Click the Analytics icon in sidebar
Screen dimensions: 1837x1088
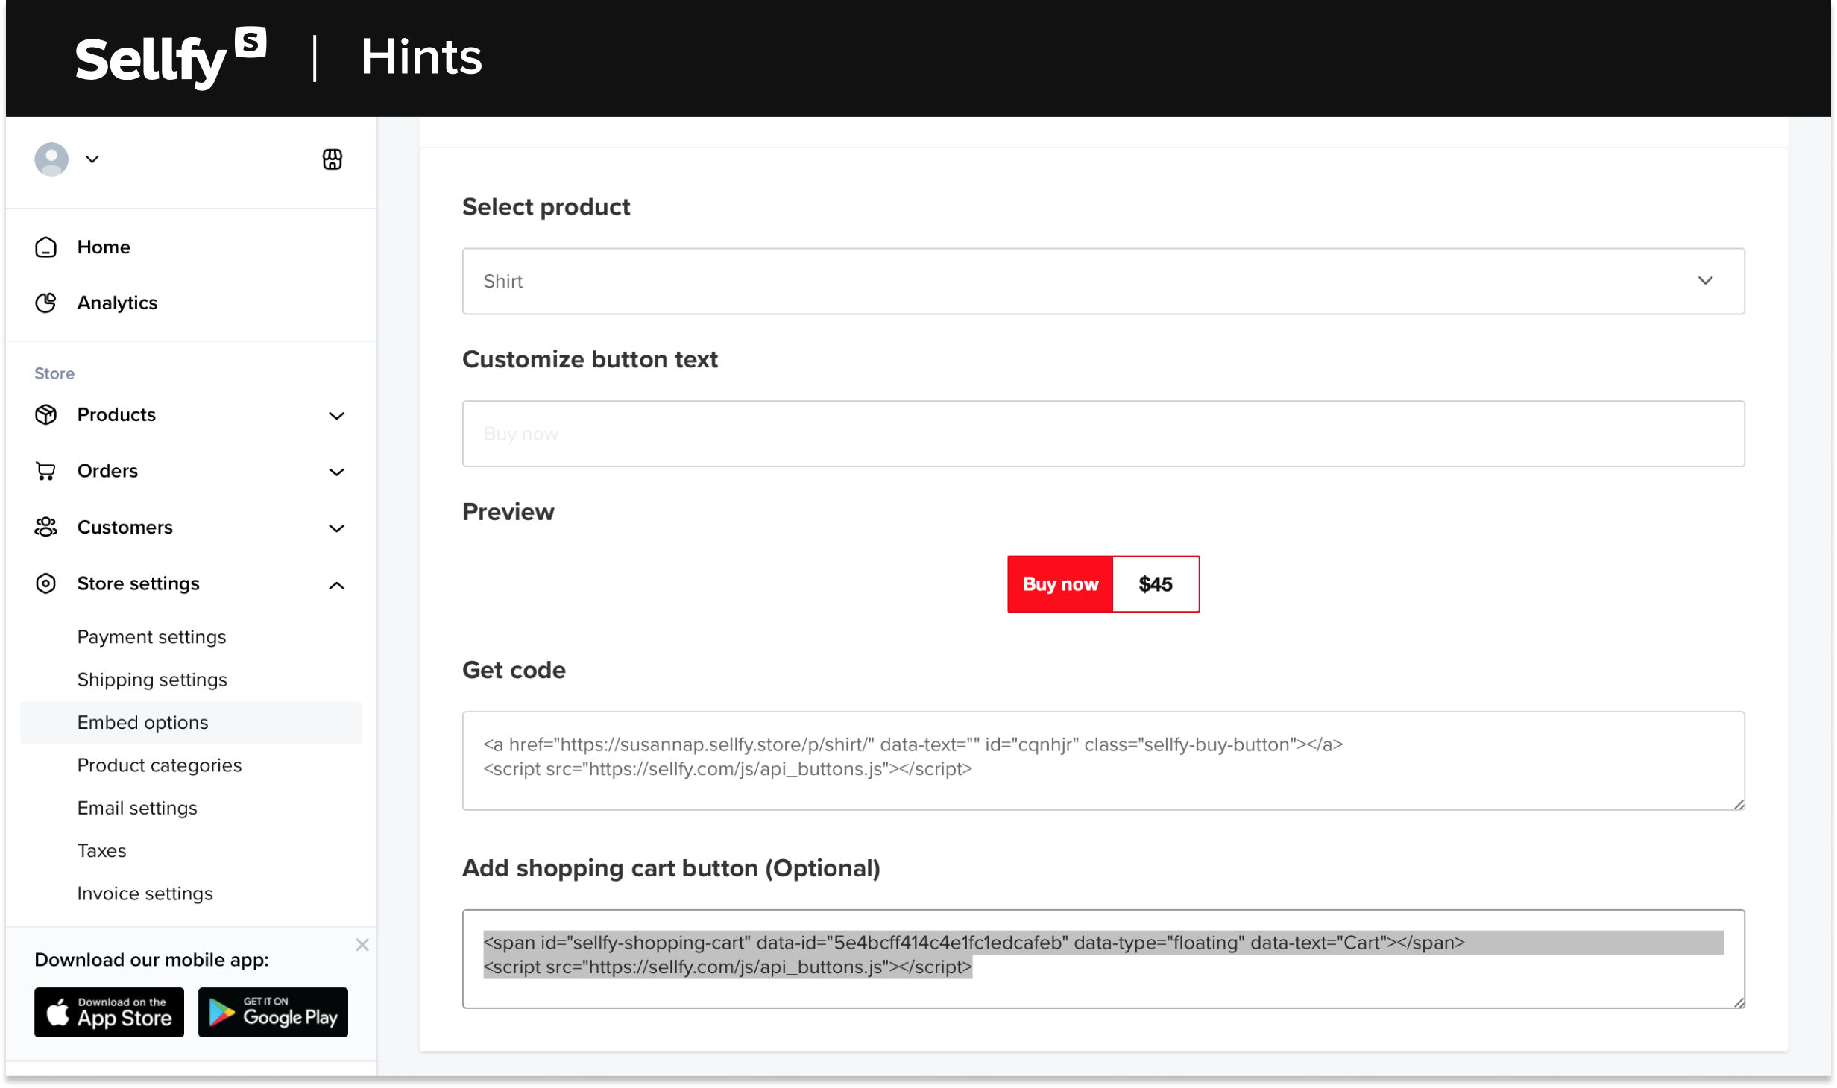click(45, 303)
